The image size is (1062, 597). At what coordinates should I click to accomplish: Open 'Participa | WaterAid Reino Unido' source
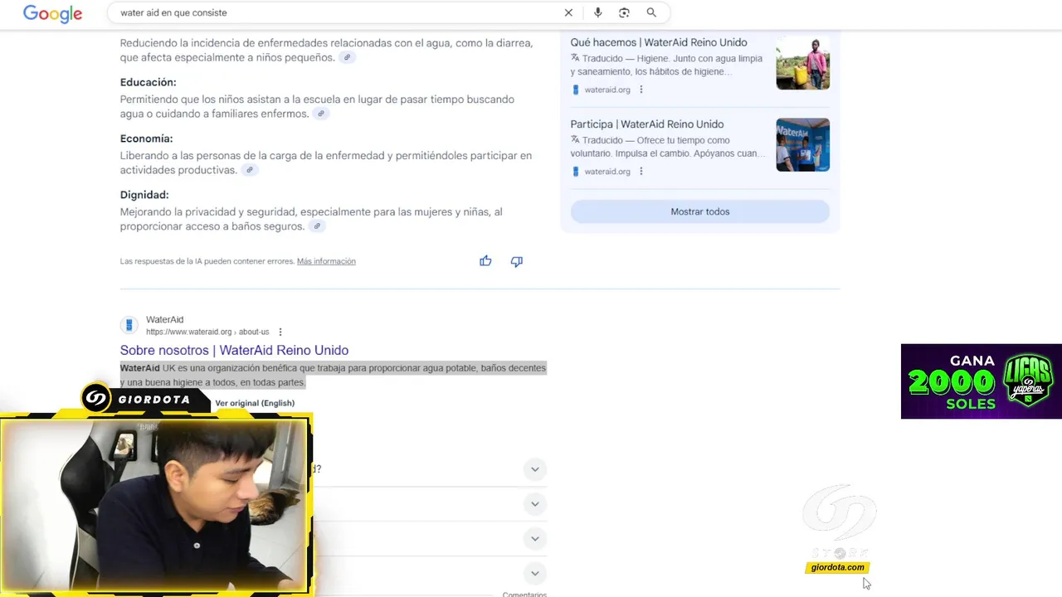coord(647,124)
